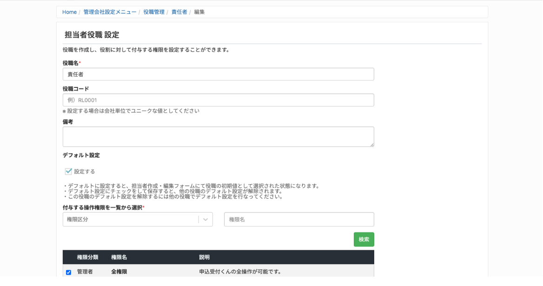Click description 申込受付くんの全操作が可能です。
The height and width of the screenshot is (286, 543).
240,272
